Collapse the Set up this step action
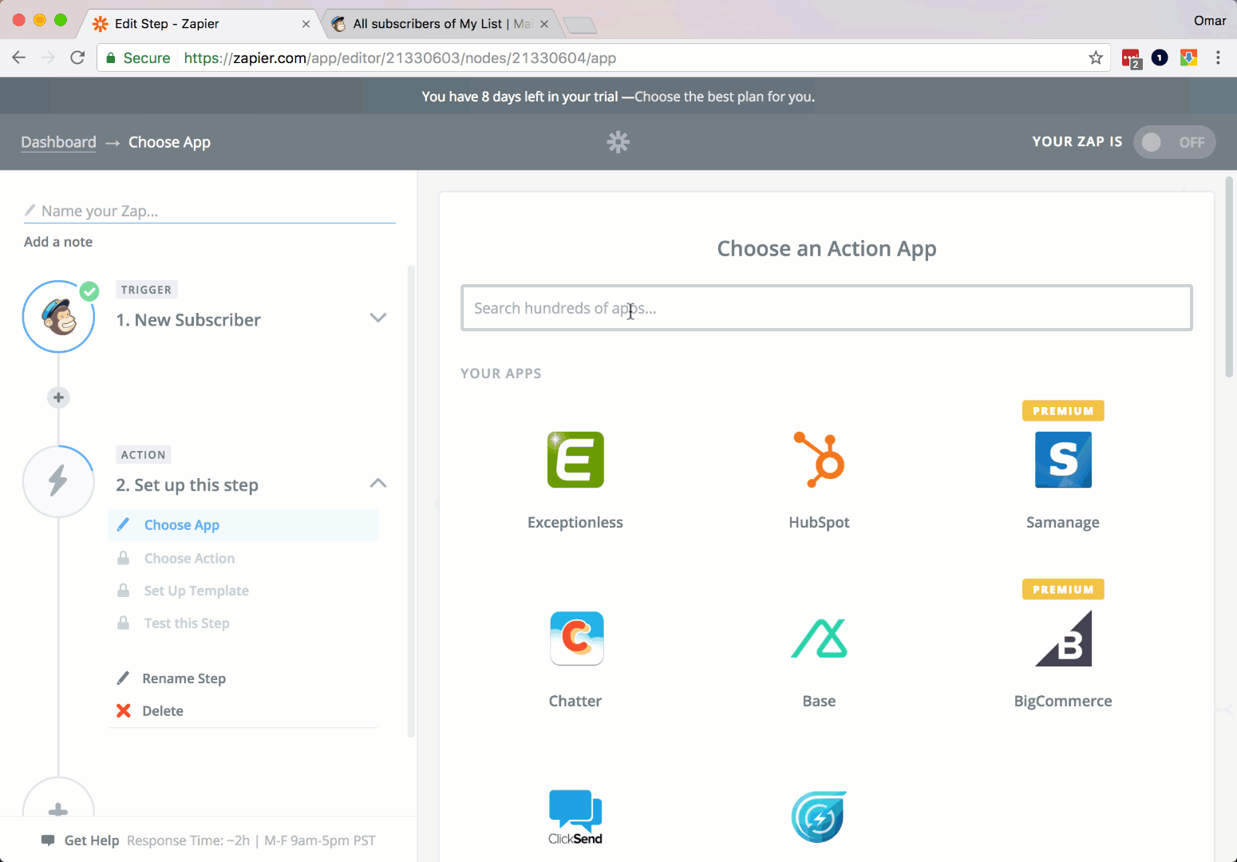 coord(378,483)
